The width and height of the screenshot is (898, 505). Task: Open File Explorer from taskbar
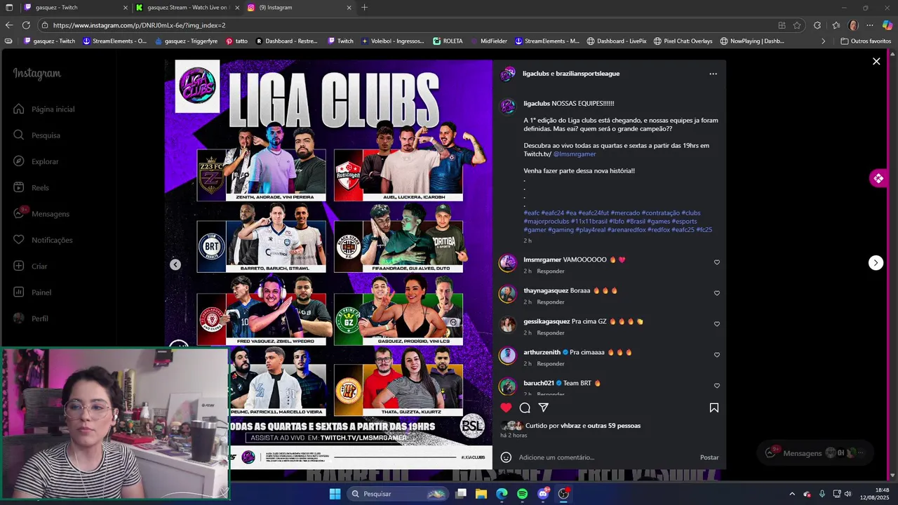pyautogui.click(x=481, y=494)
